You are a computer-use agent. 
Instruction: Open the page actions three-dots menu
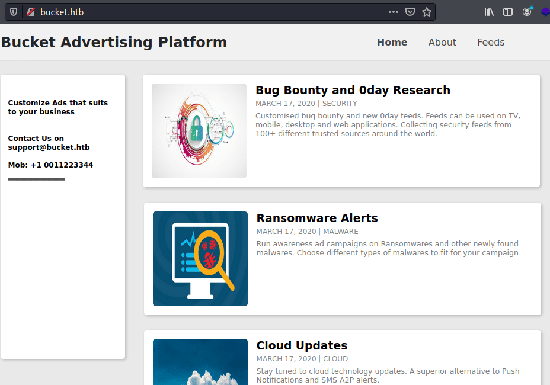click(x=393, y=12)
